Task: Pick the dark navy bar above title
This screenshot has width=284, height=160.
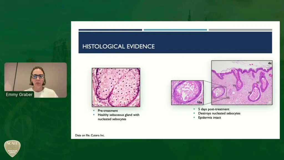Action: click(110, 30)
